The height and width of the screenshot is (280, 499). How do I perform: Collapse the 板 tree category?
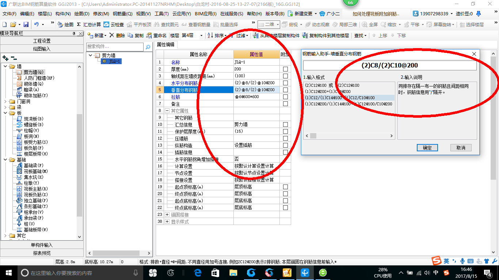5,113
